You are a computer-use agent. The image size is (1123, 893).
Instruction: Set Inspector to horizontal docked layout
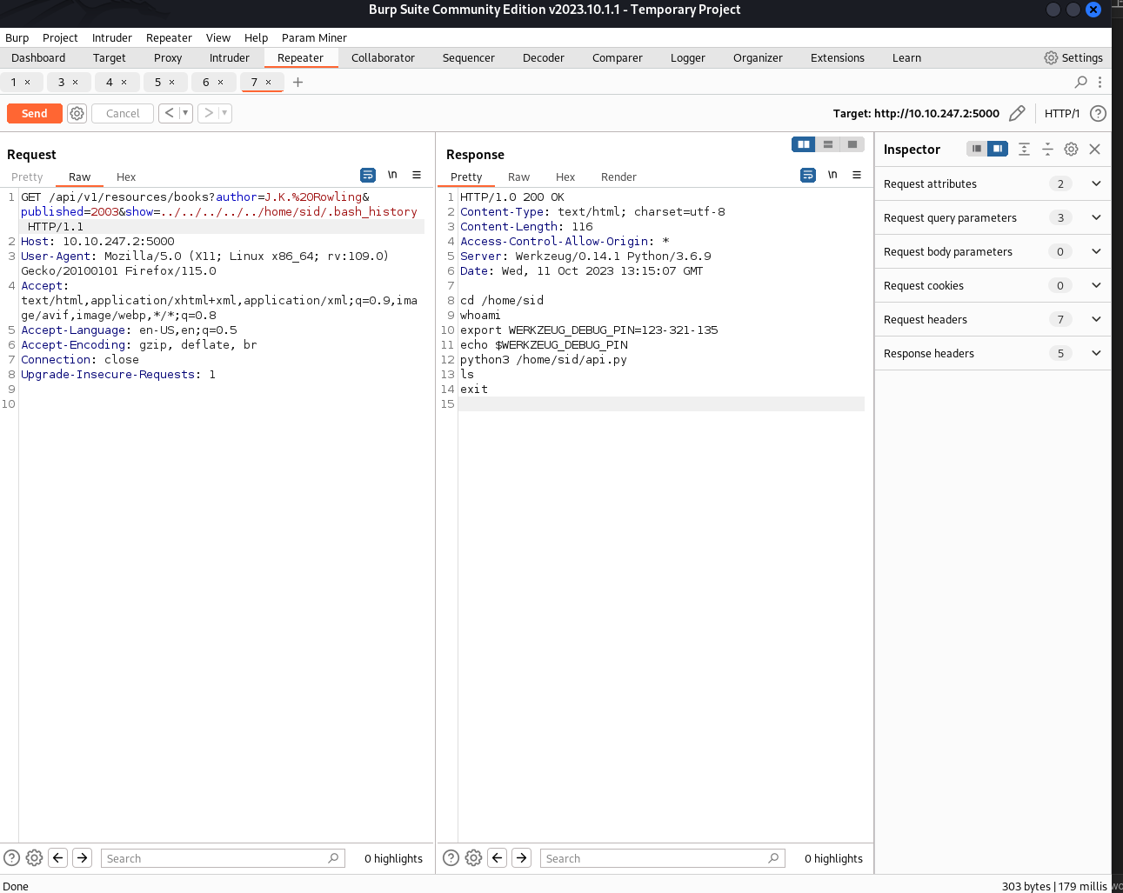tap(977, 149)
